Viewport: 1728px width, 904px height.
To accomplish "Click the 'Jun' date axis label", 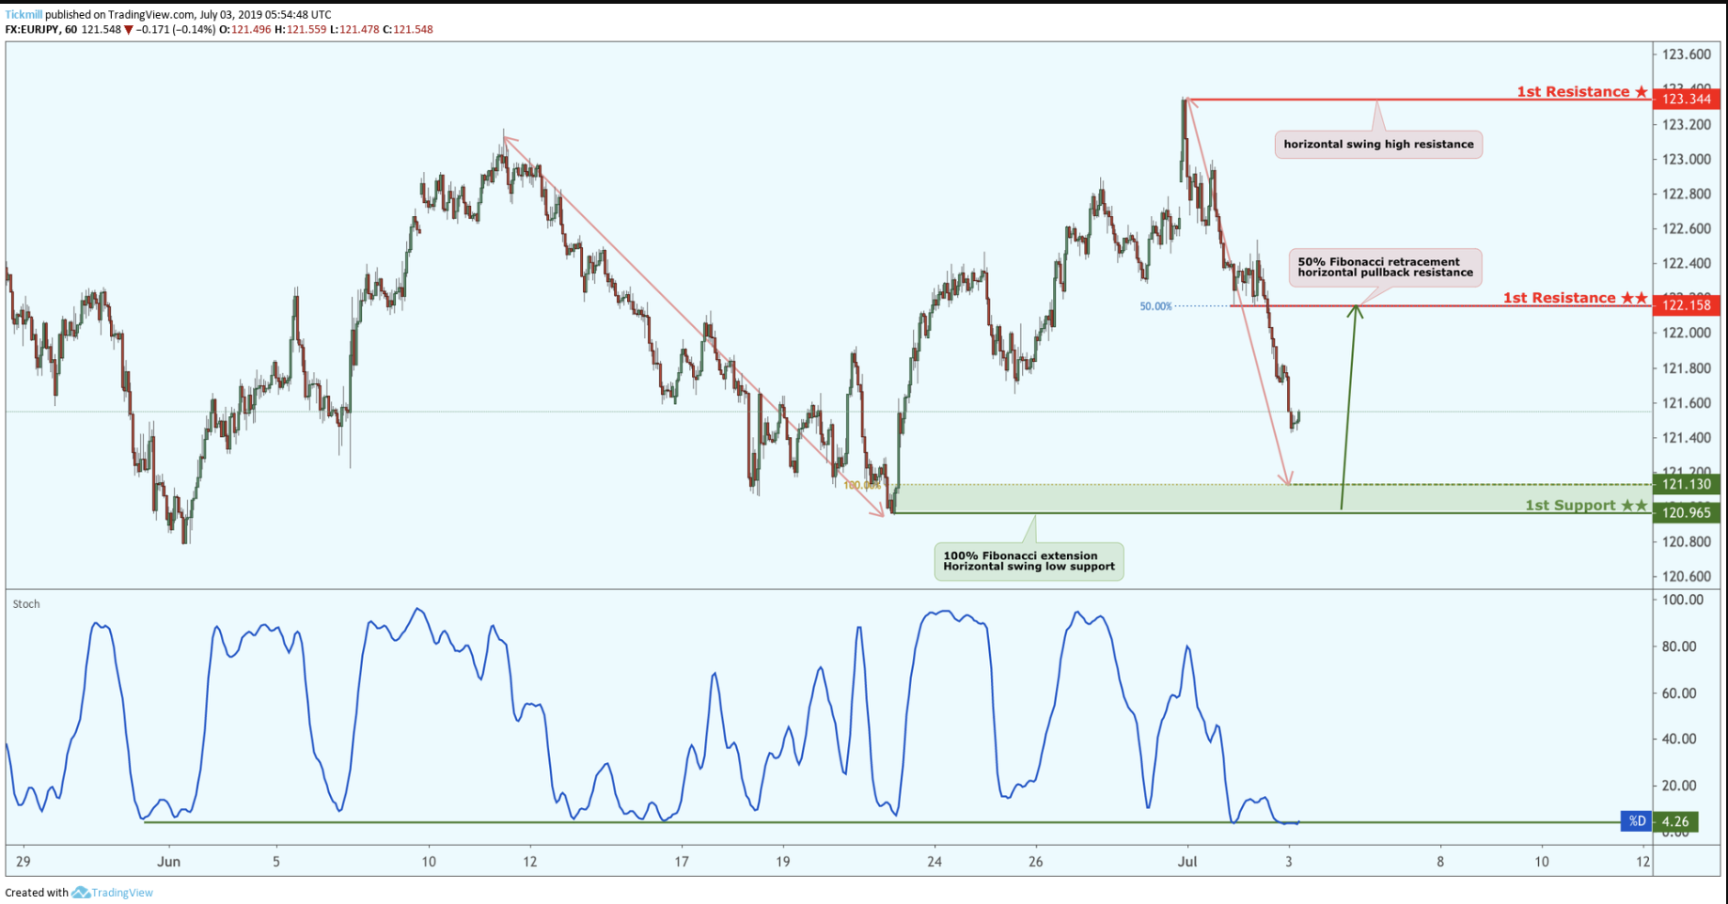I will point(168,861).
